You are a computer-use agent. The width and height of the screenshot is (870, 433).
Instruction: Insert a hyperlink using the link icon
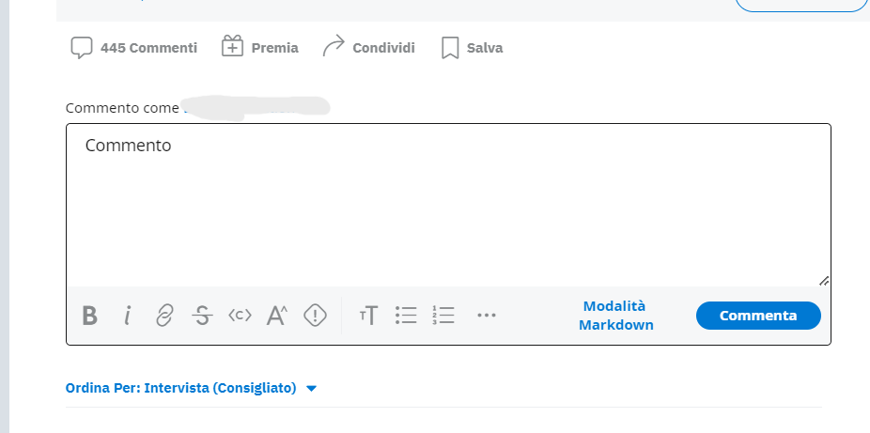point(164,316)
